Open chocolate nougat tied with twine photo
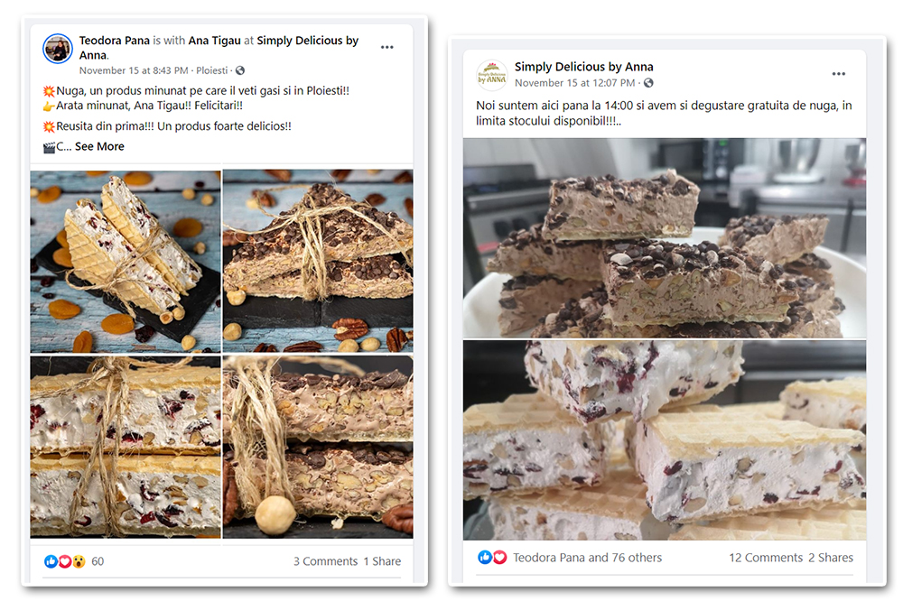The image size is (903, 601). [x=318, y=261]
